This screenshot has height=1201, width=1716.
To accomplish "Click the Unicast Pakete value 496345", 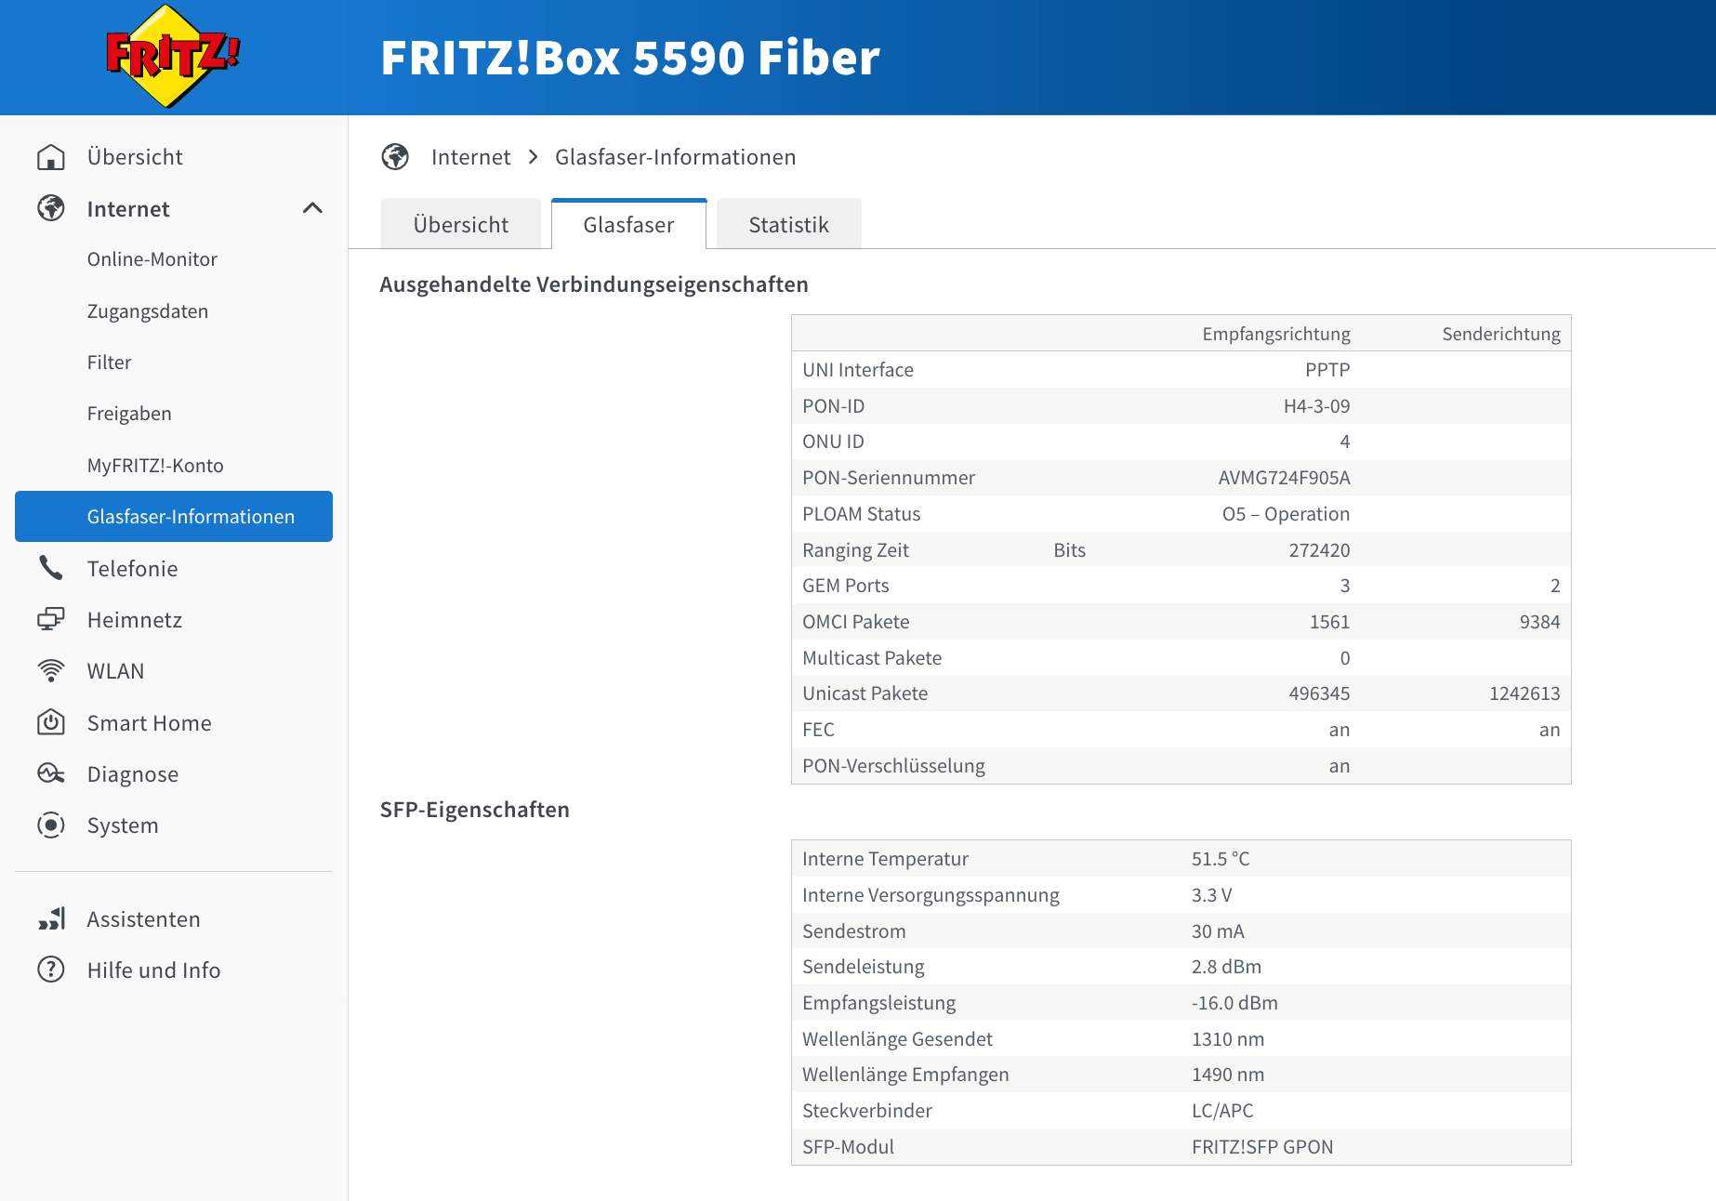I will [1319, 693].
